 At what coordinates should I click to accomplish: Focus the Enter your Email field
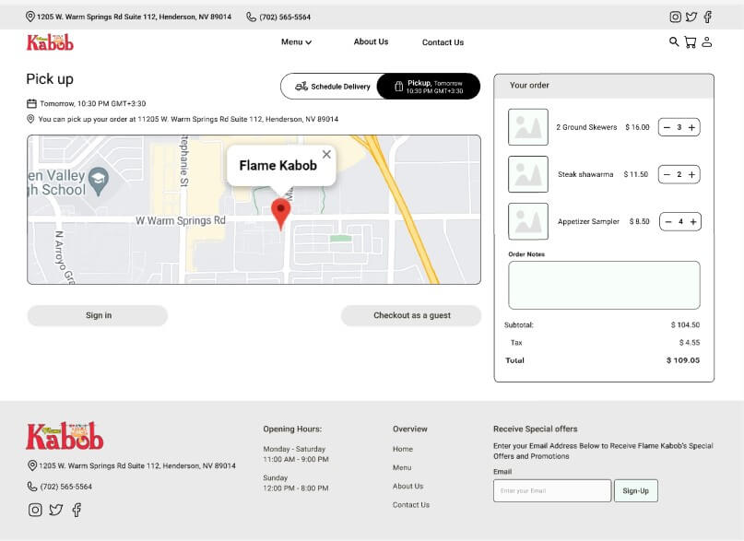click(x=552, y=490)
